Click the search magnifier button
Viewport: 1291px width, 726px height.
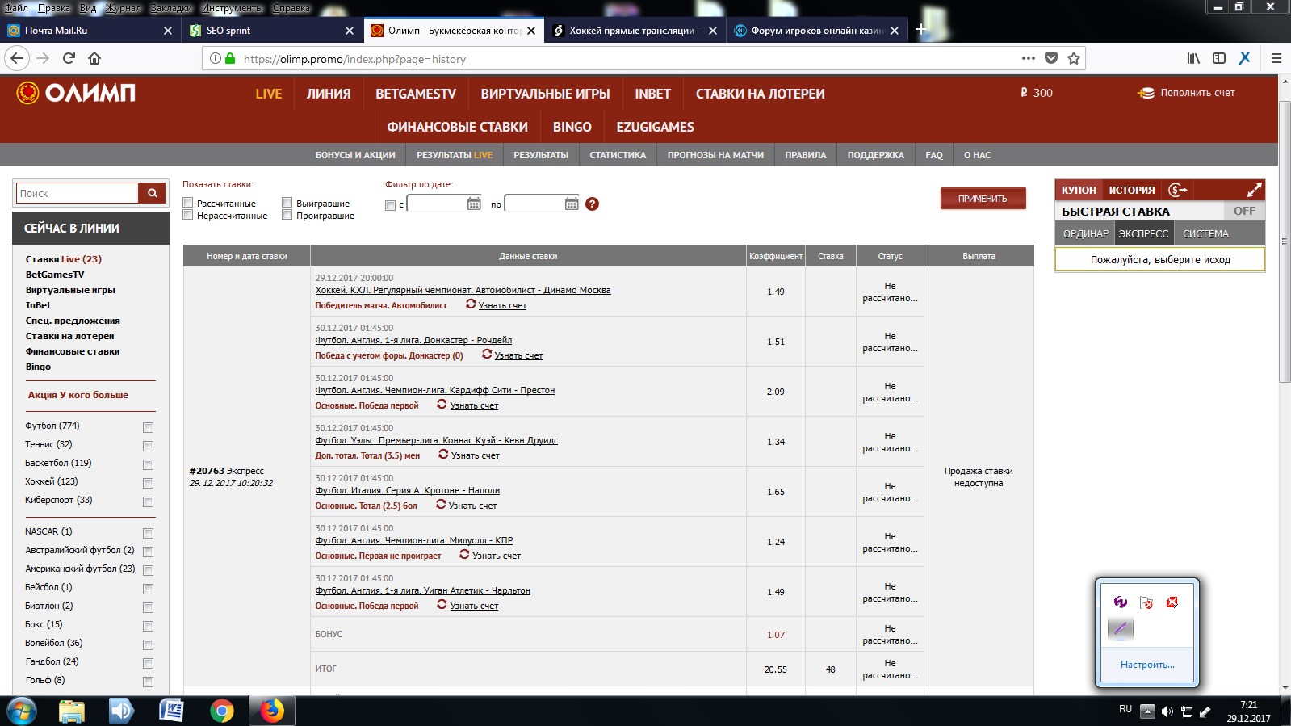[x=152, y=193]
